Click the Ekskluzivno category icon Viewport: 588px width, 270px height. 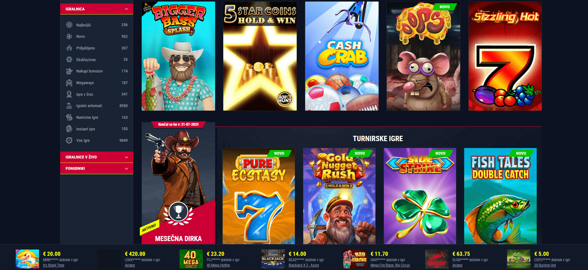tap(69, 60)
